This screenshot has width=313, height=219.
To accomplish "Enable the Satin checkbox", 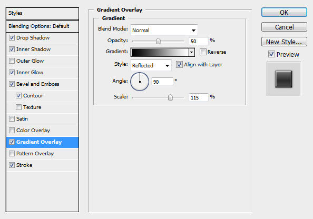I will pos(12,118).
